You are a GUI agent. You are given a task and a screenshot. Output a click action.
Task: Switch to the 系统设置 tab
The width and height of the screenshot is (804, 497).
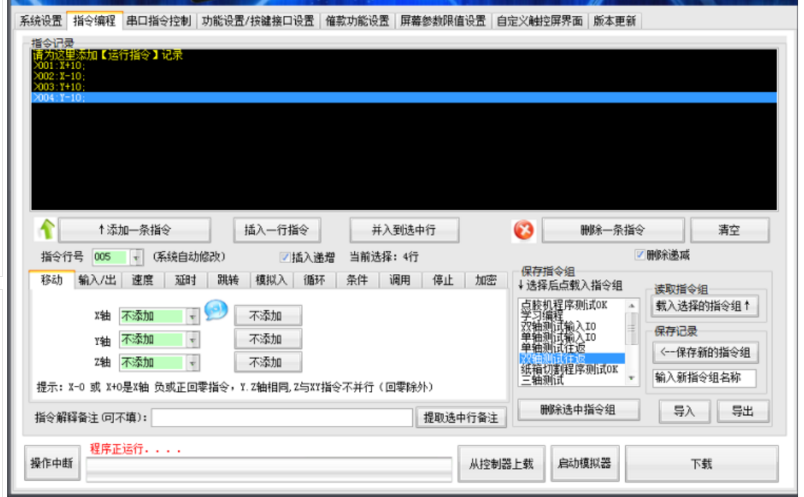pos(40,21)
